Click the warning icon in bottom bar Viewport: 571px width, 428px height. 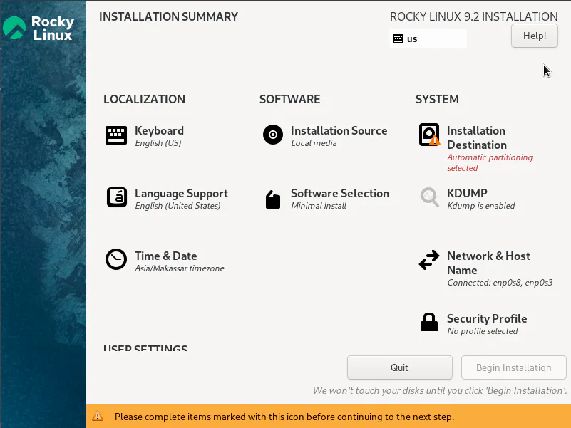click(x=98, y=417)
